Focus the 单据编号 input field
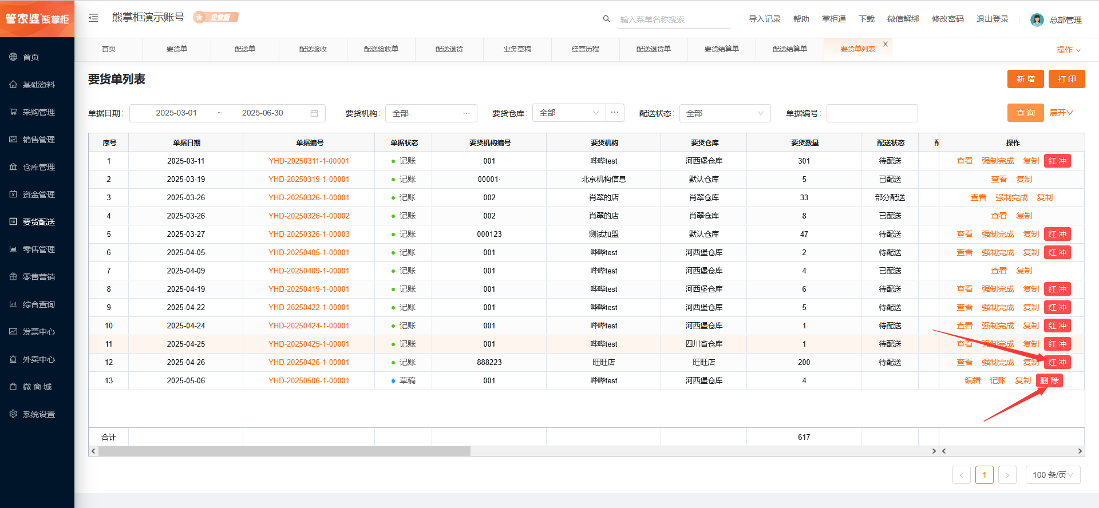 872,113
